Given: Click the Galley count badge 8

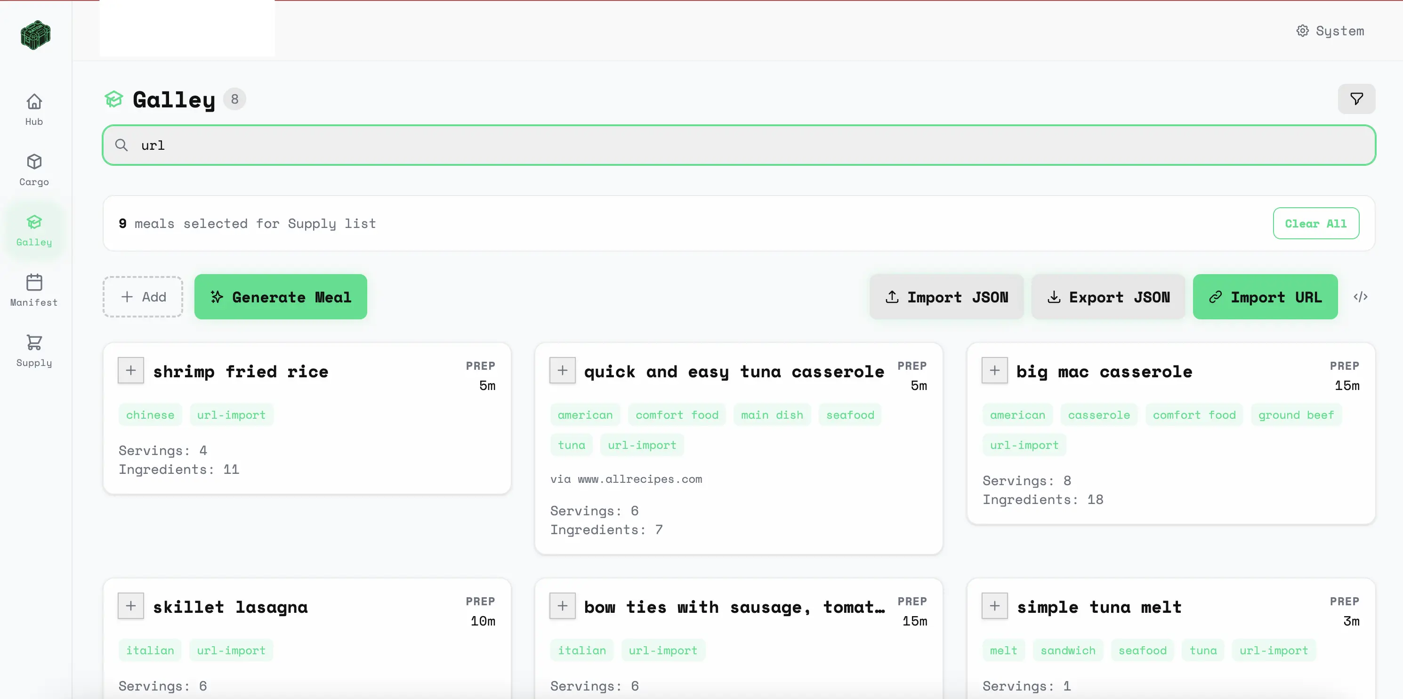Looking at the screenshot, I should (235, 99).
